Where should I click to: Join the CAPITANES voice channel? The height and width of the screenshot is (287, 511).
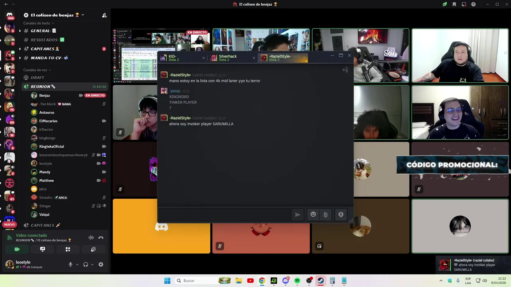pos(65,225)
